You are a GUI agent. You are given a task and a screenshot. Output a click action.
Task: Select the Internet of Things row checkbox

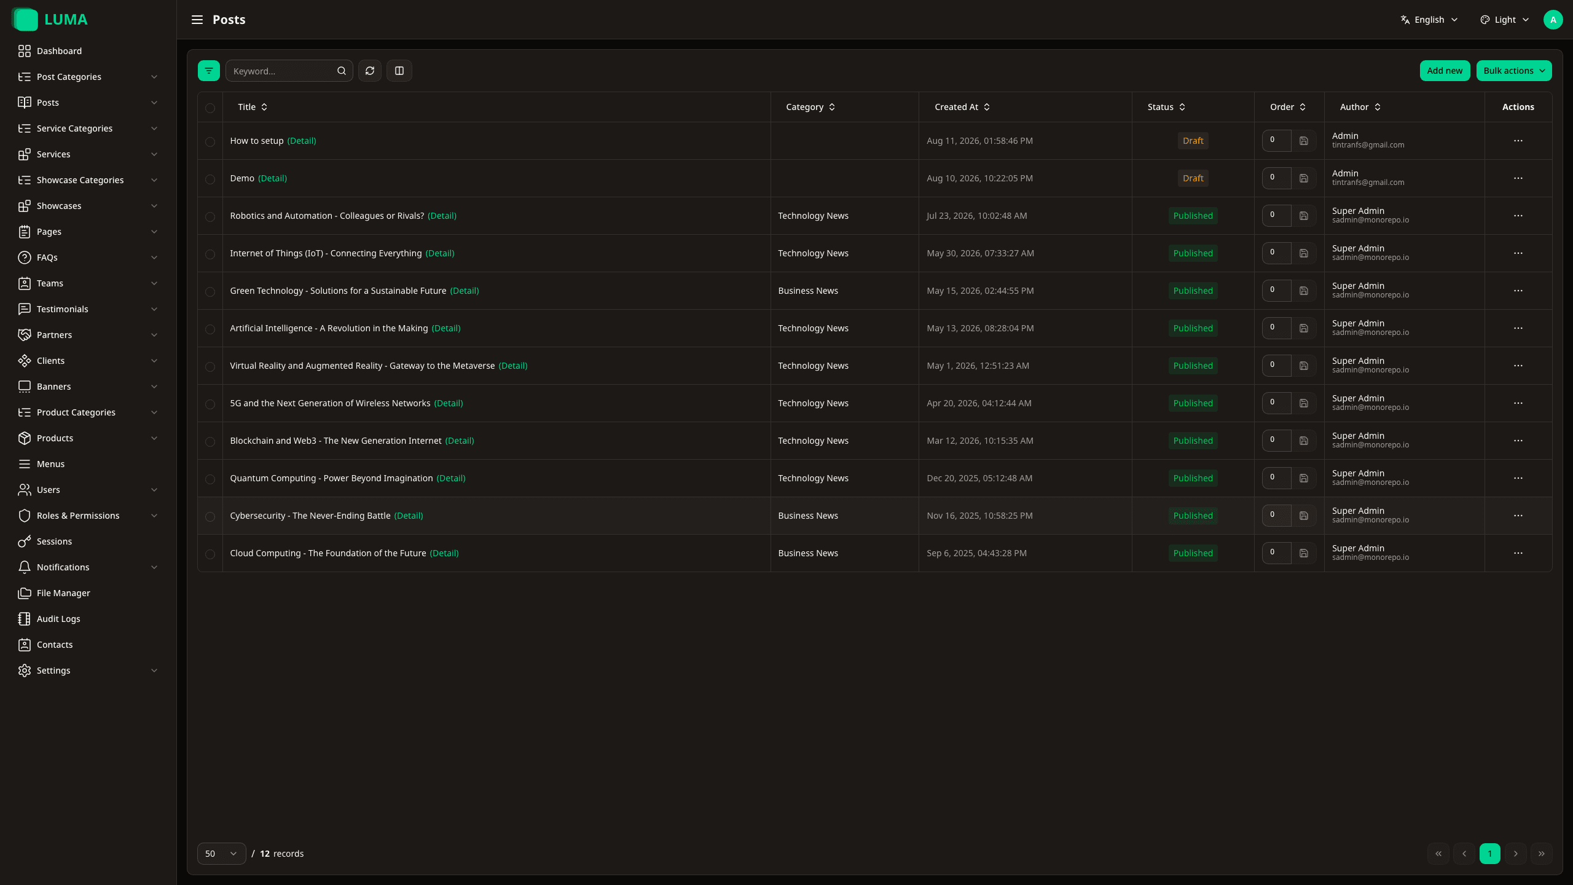point(210,254)
